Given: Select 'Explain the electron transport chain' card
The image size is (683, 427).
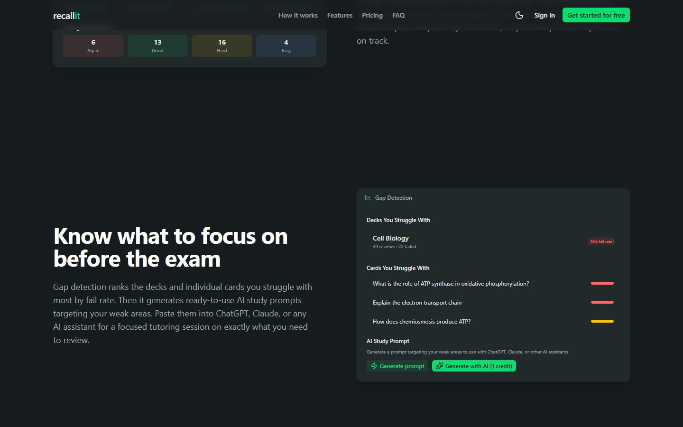Looking at the screenshot, I should click(x=493, y=303).
